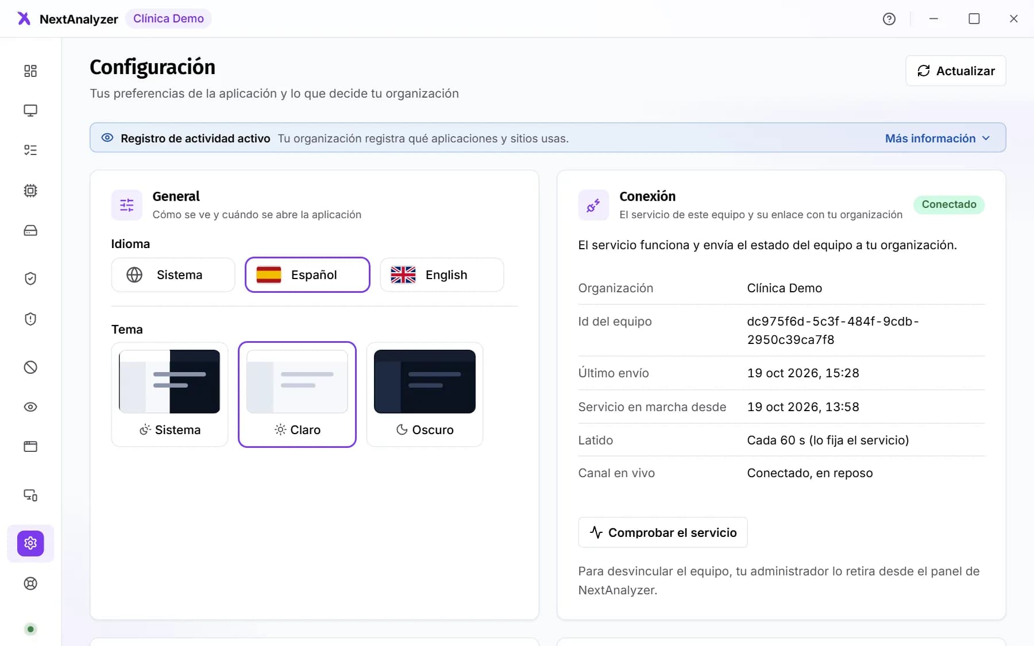Click the help question mark icon
1034x646 pixels.
(x=889, y=19)
